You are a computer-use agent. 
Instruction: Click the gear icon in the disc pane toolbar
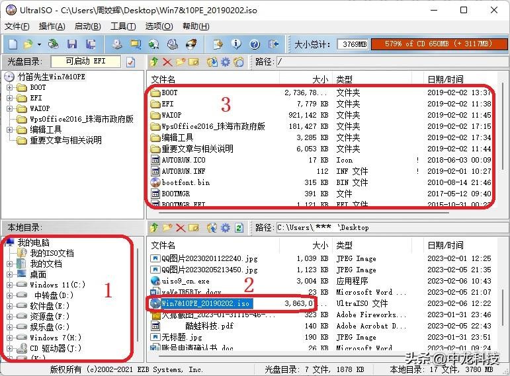click(x=226, y=61)
